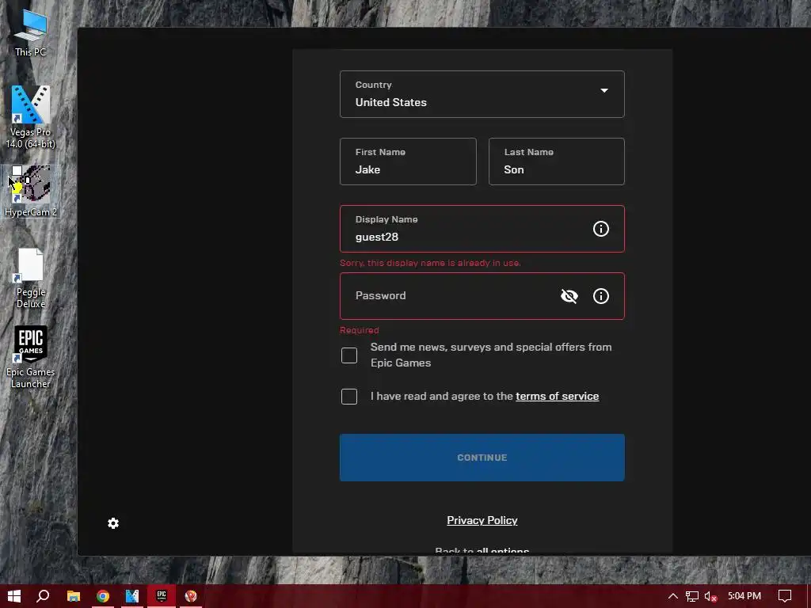Image resolution: width=811 pixels, height=608 pixels.
Task: Open the launcher settings gear
Action: [x=113, y=523]
